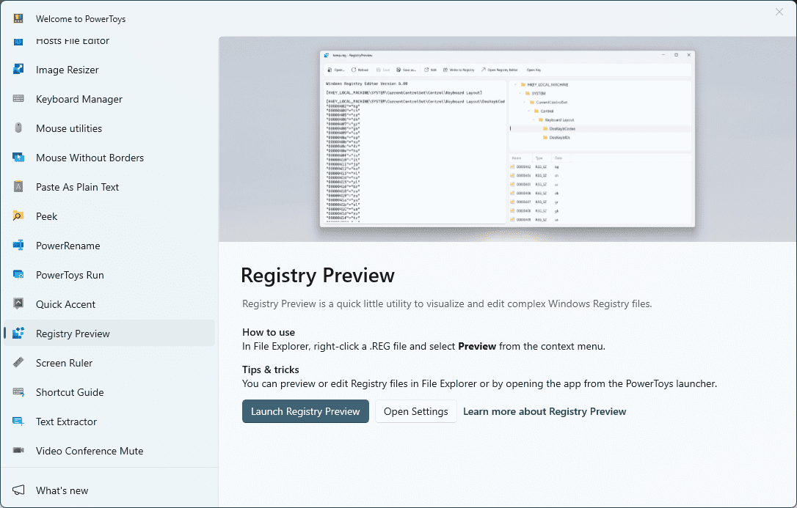Click the Tips & tricks heading
The height and width of the screenshot is (508, 797).
click(270, 369)
